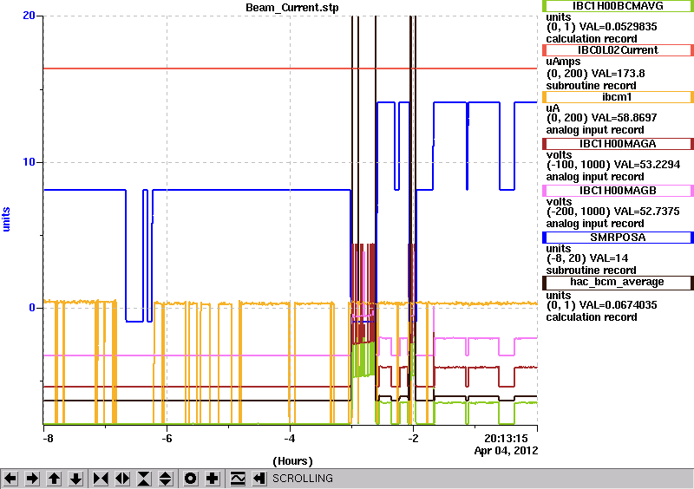Screen dimensions: 694x489
Task: Zoom in vertically with the hourglass-shaped icon
Action: point(144,479)
